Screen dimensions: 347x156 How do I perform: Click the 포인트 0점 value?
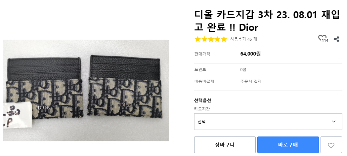pyautogui.click(x=243, y=69)
